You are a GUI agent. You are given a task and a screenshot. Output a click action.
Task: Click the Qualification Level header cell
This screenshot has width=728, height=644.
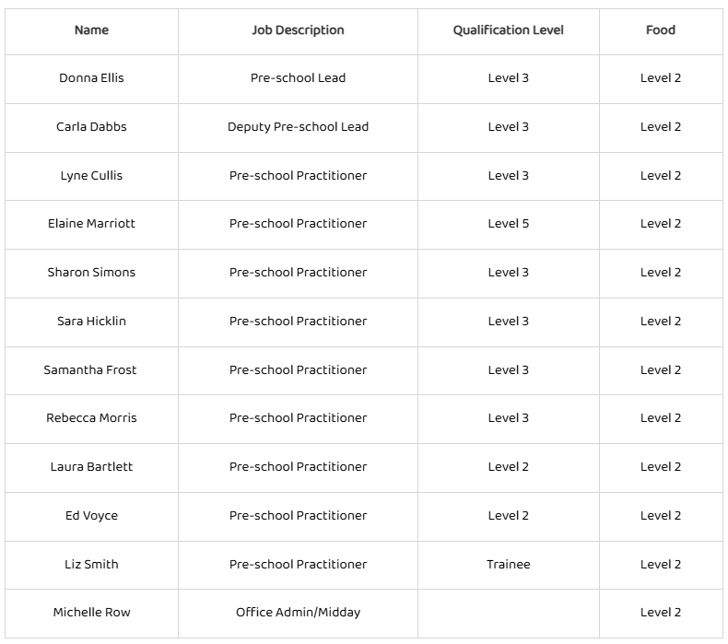pyautogui.click(x=508, y=30)
